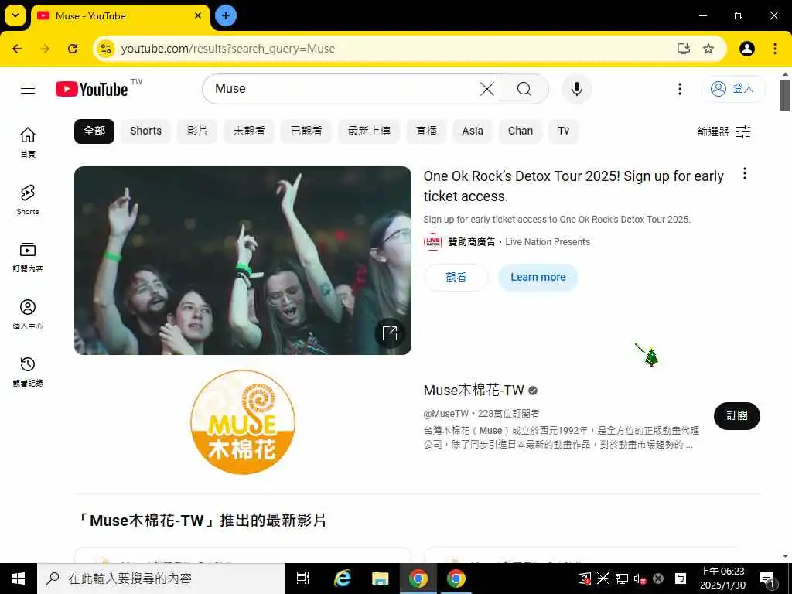This screenshot has height=594, width=792.
Task: Open the ad's three-dot options menu
Action: pyautogui.click(x=745, y=174)
